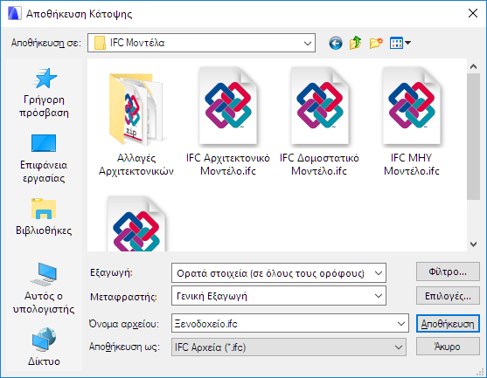Viewport: 487px width, 378px height.
Task: Click the Επιλογές... button
Action: (x=448, y=296)
